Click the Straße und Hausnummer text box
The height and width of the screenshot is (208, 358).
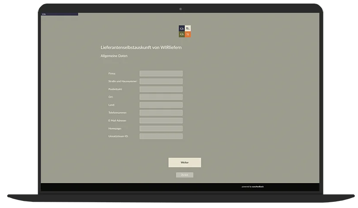click(161, 81)
